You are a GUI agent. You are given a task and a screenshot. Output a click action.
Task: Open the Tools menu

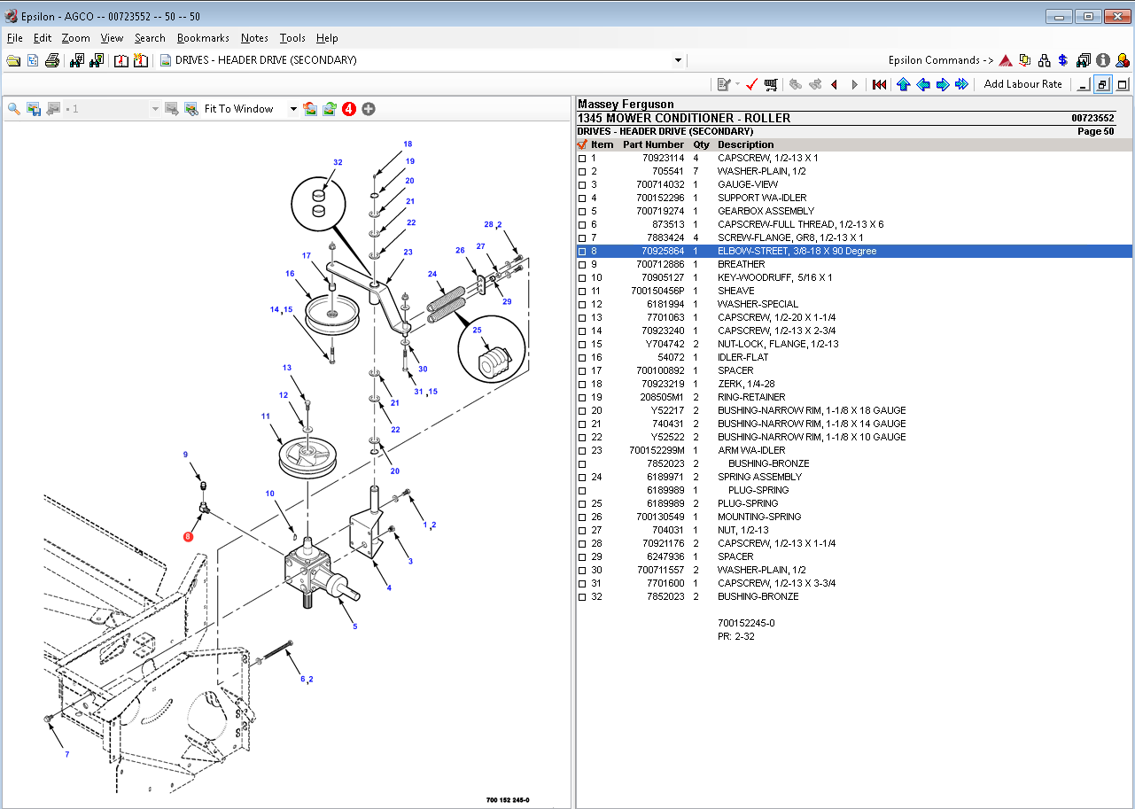pos(292,38)
